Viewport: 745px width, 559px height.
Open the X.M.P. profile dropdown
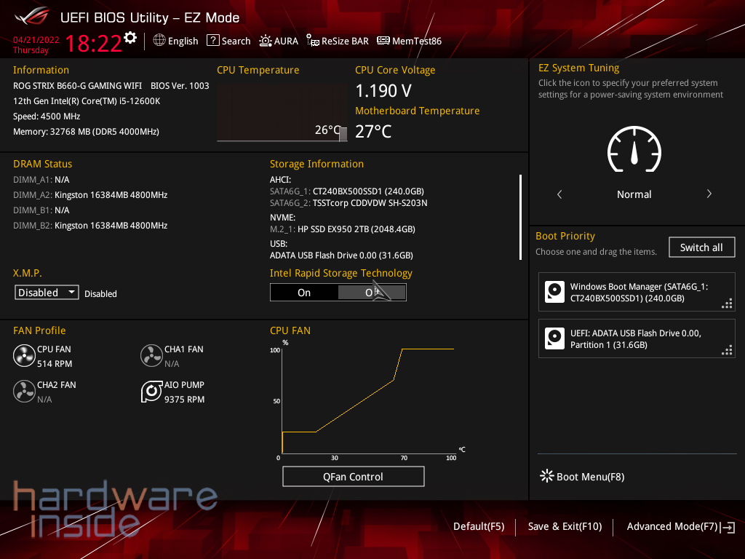click(47, 293)
